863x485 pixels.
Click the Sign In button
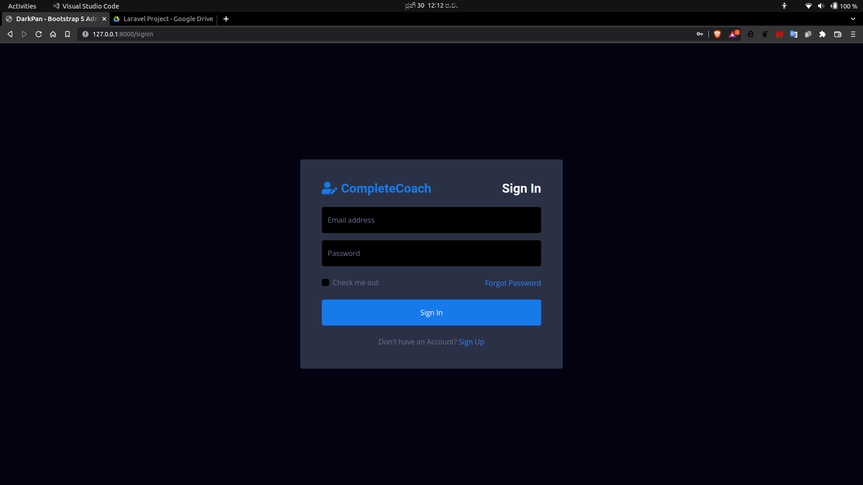[x=431, y=312]
